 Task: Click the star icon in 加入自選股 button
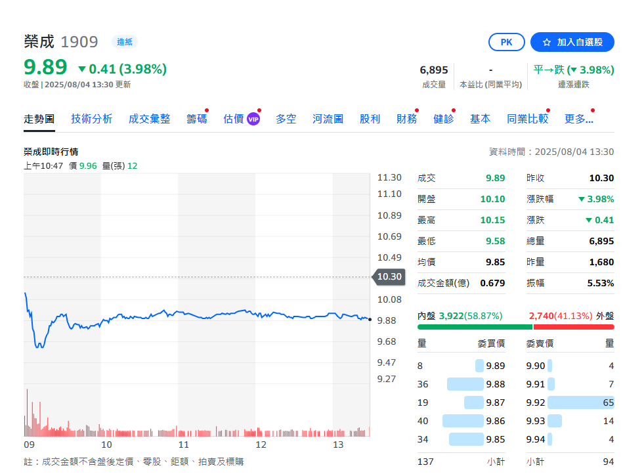(547, 42)
